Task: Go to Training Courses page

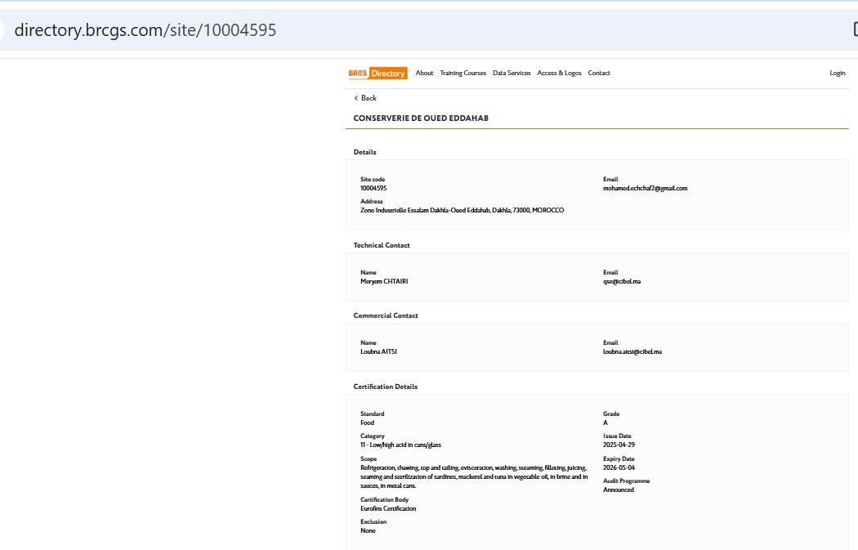Action: click(x=463, y=74)
